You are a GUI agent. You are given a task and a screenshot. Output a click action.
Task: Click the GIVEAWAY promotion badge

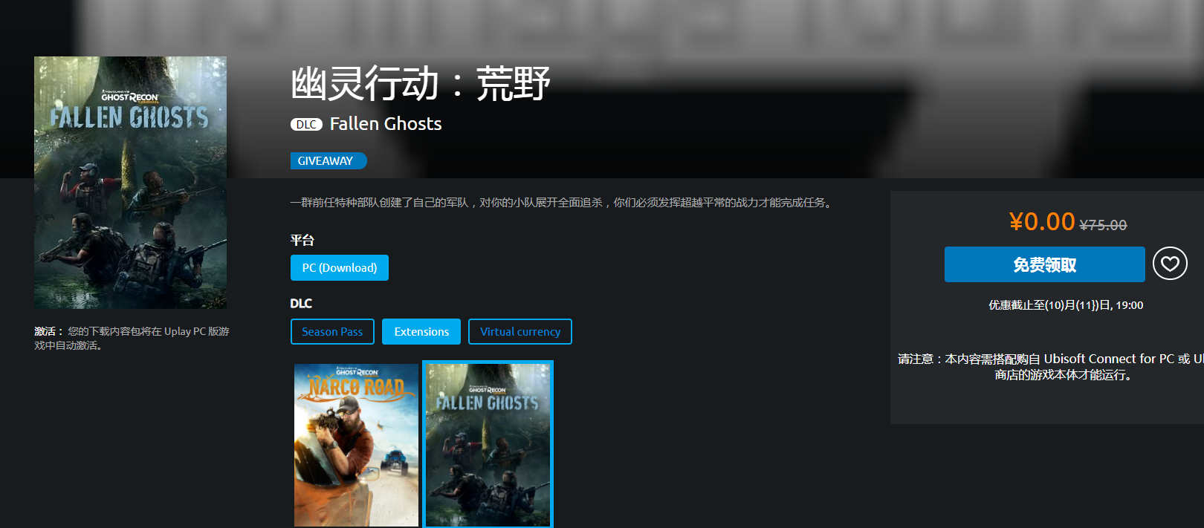pyautogui.click(x=328, y=161)
